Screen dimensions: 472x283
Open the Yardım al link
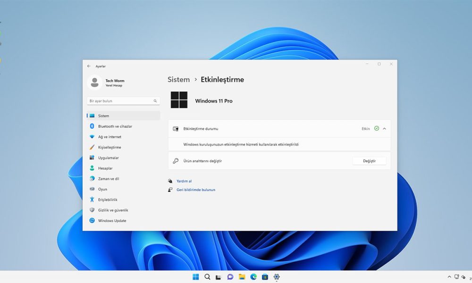184,181
